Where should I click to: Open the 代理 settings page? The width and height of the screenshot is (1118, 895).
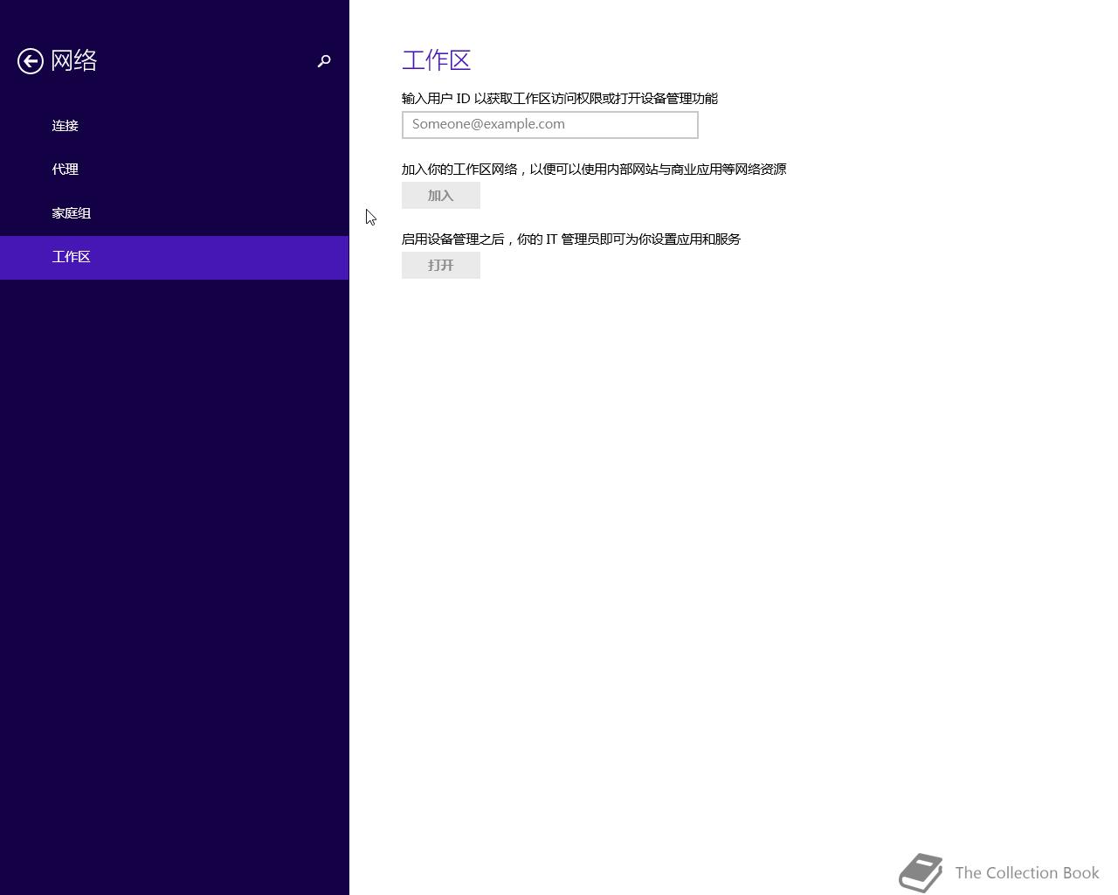point(175,170)
